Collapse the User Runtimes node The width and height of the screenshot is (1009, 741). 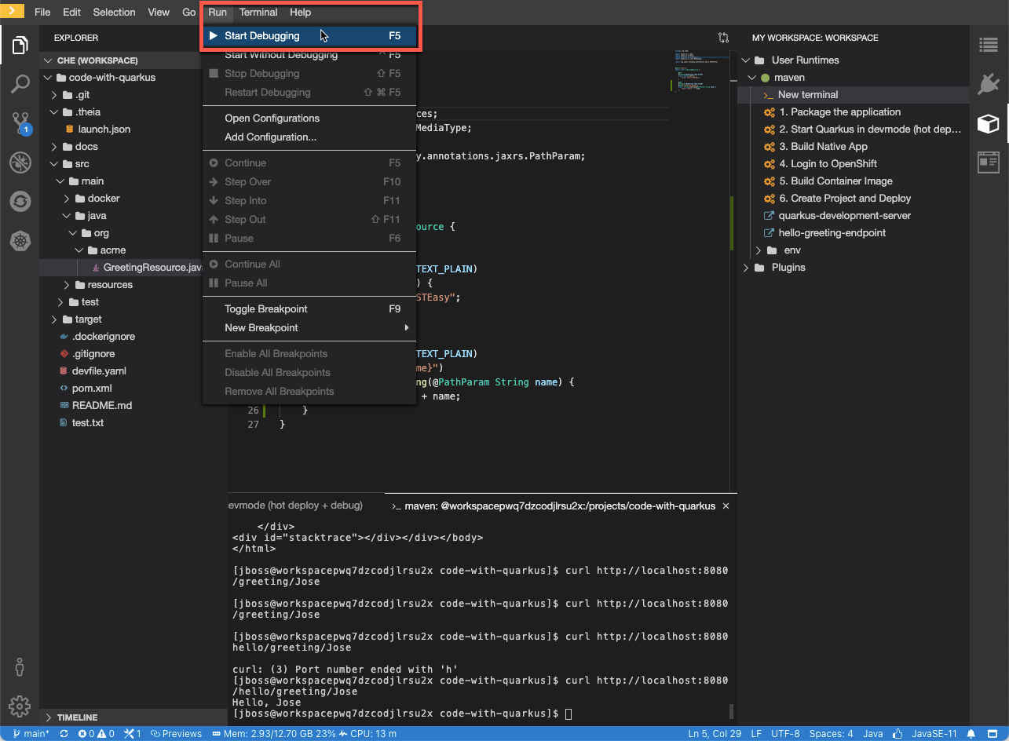745,60
